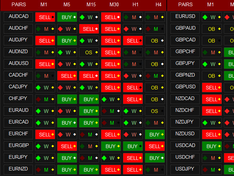This screenshot has width=234, height=176.
Task: Click AUDNZD M15 OS cell
Action: pyautogui.click(x=89, y=52)
